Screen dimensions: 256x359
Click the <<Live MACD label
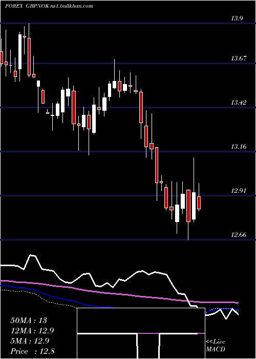pos(216,346)
